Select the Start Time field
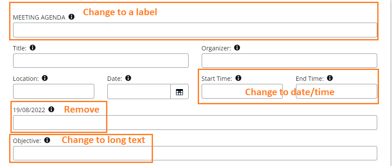The width and height of the screenshot is (392, 166). coord(242,92)
